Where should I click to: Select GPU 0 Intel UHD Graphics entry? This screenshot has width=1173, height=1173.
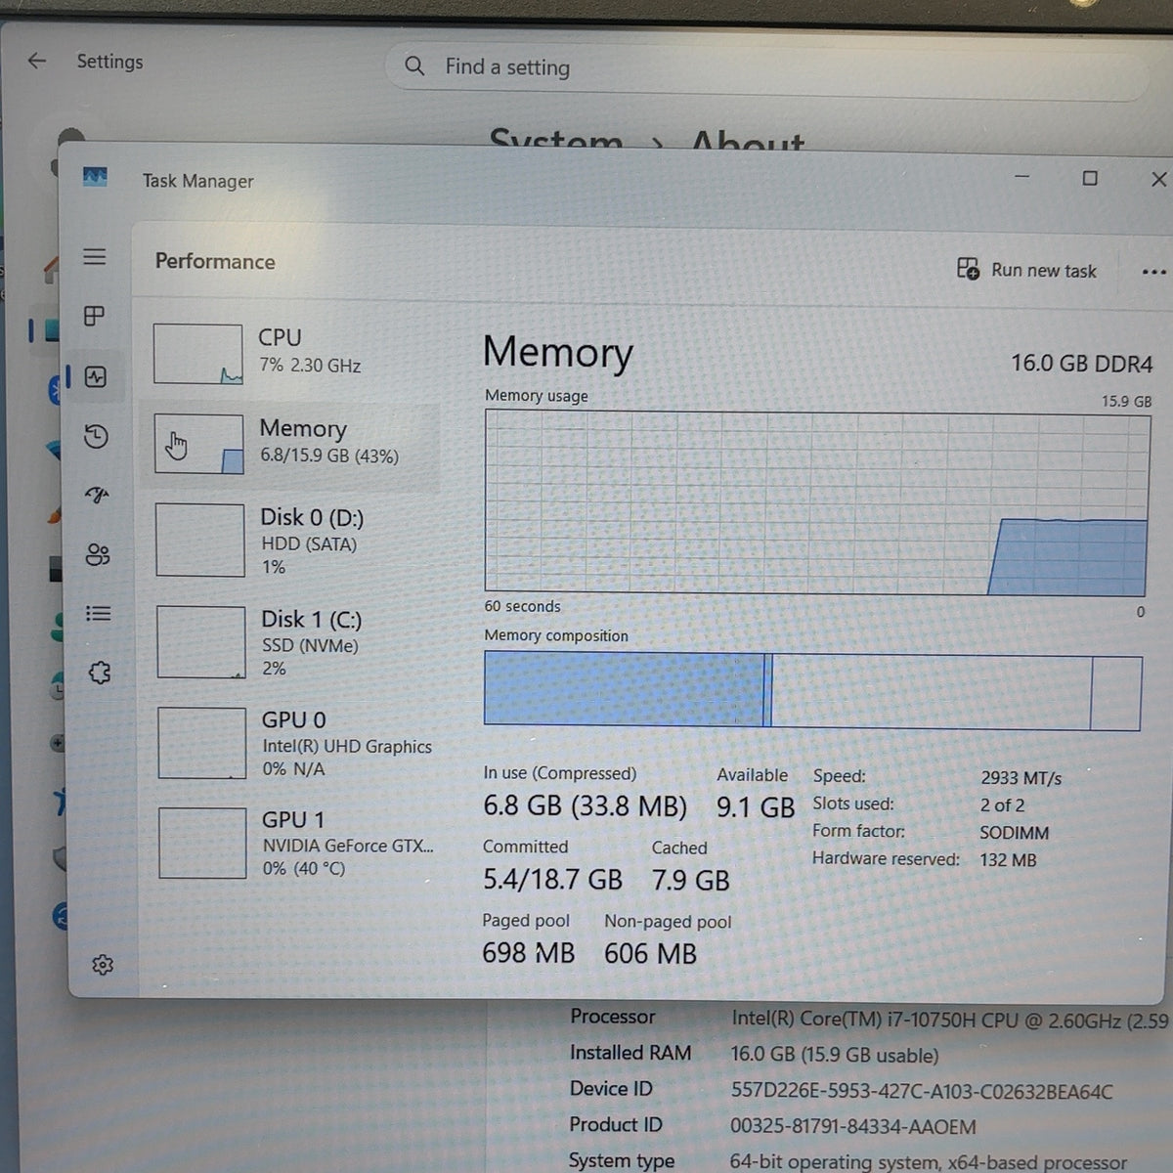click(x=293, y=743)
